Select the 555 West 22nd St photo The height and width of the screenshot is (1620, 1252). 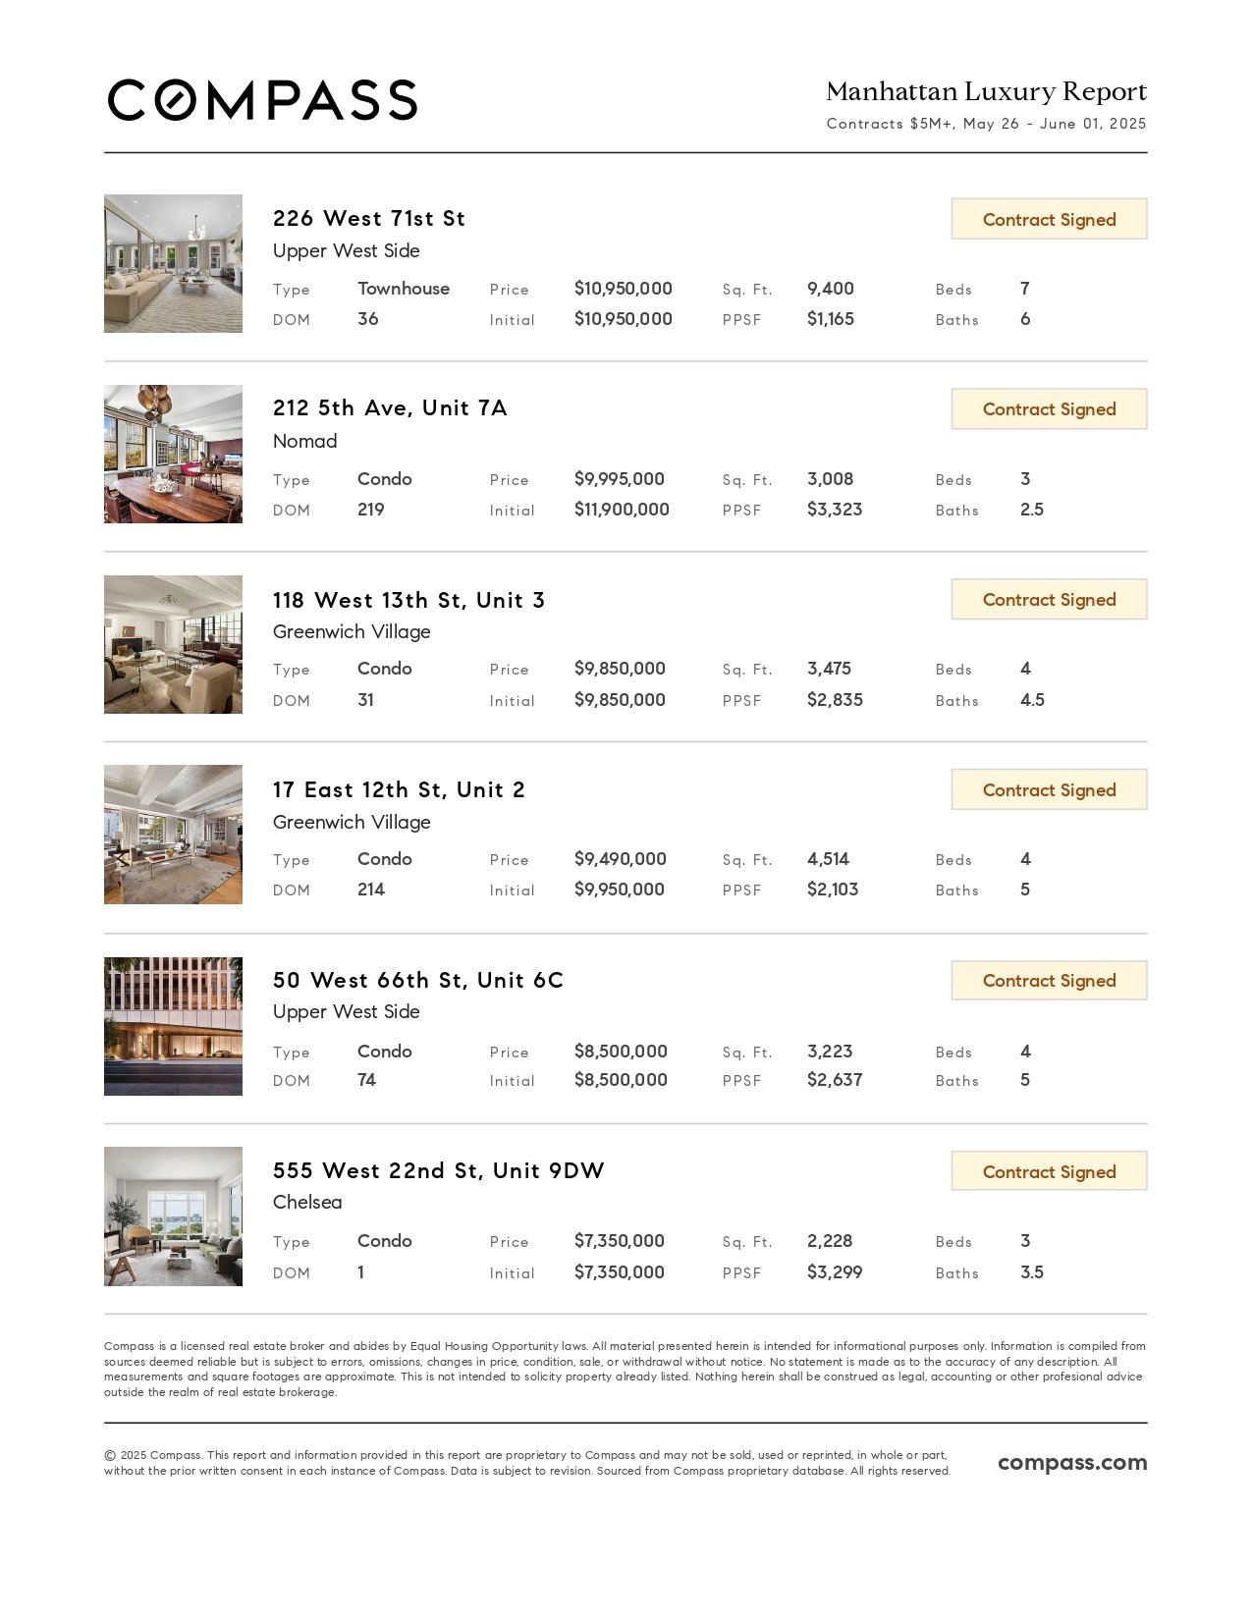(x=173, y=1216)
